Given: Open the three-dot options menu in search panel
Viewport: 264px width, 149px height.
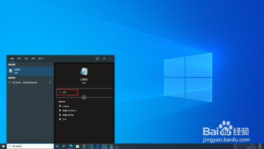Looking at the screenshot, I should 110,59.
